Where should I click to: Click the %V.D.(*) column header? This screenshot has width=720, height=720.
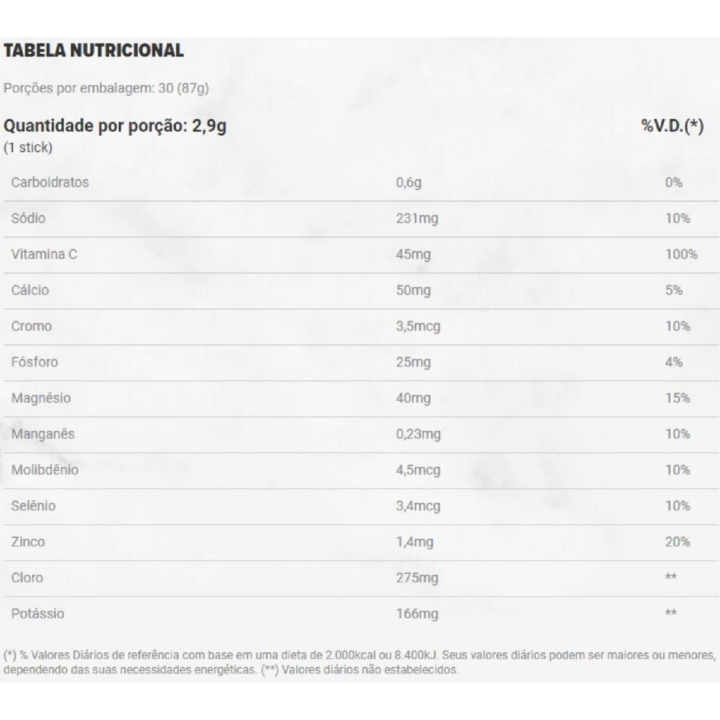672,126
